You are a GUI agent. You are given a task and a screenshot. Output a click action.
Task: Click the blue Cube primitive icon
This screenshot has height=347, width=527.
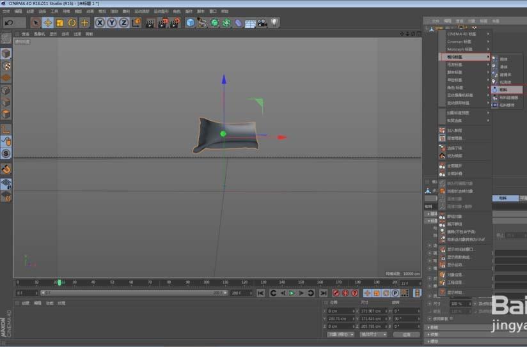point(190,23)
